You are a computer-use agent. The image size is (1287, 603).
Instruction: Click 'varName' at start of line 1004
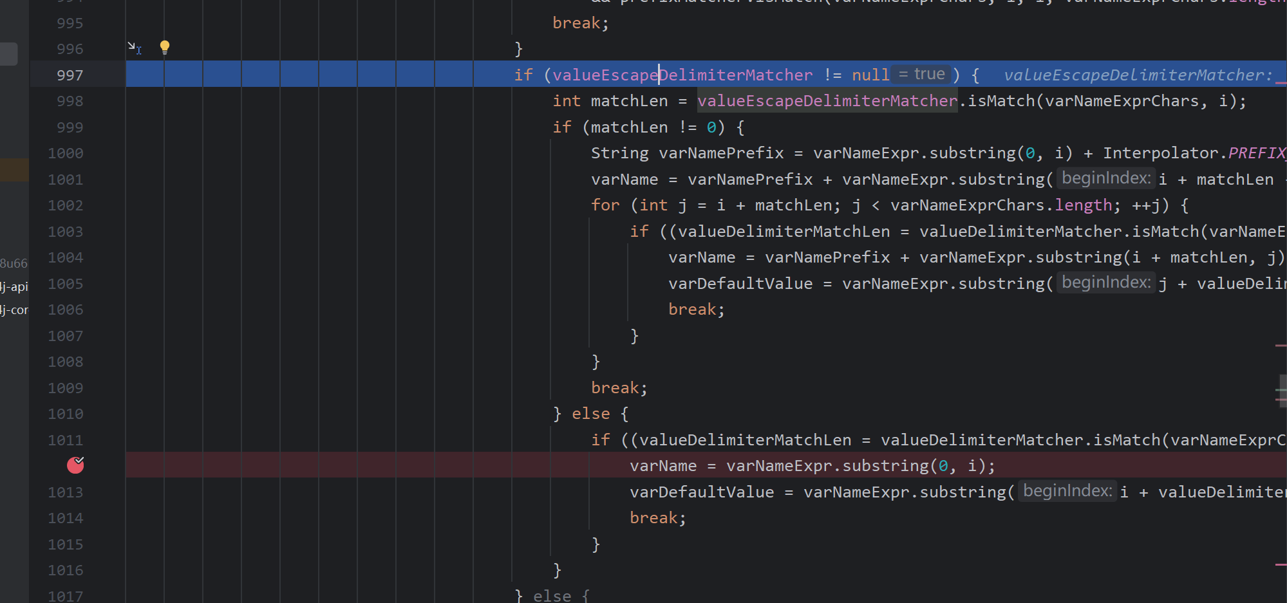tap(702, 257)
